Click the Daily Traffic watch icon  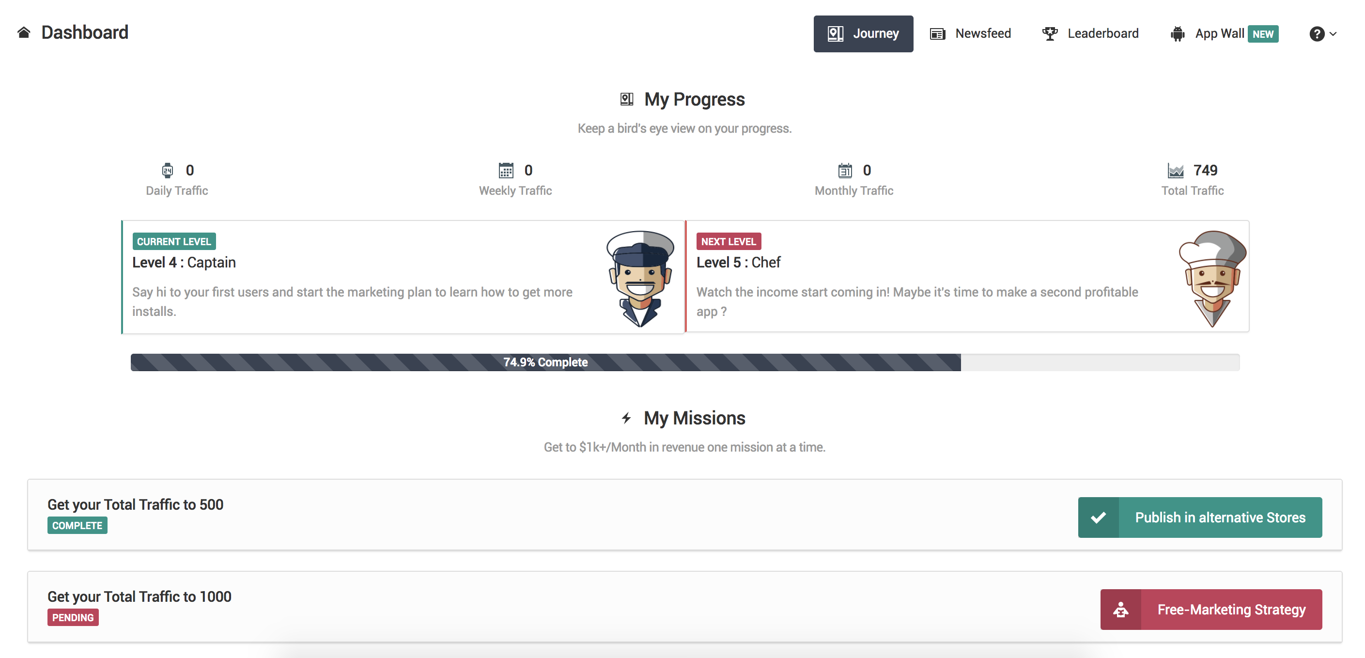coord(168,170)
